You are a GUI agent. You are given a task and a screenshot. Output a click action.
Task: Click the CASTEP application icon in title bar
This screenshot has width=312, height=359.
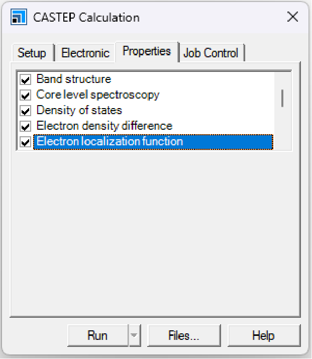coord(18,18)
